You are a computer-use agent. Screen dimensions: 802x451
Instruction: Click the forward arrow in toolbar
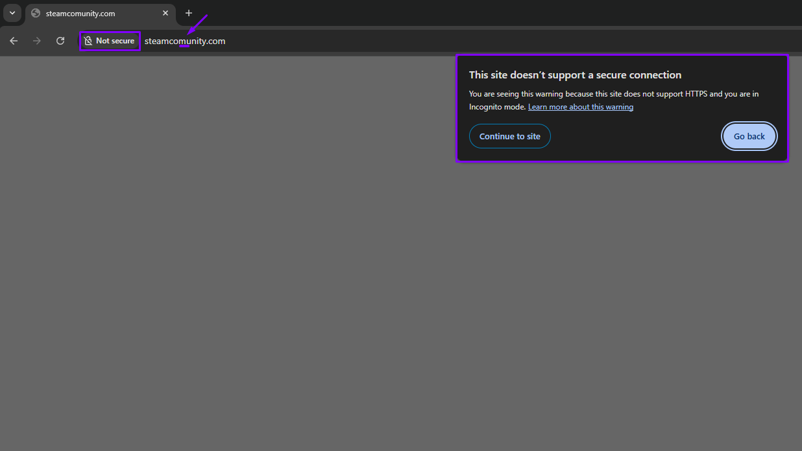(37, 41)
